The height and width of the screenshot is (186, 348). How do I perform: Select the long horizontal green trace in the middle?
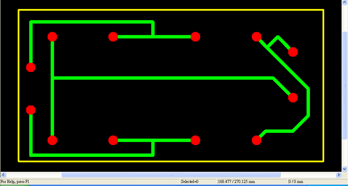point(163,78)
